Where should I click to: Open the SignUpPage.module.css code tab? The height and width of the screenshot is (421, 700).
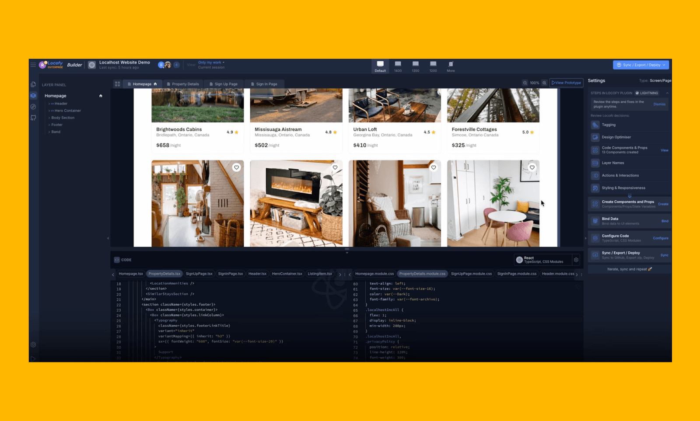471,273
